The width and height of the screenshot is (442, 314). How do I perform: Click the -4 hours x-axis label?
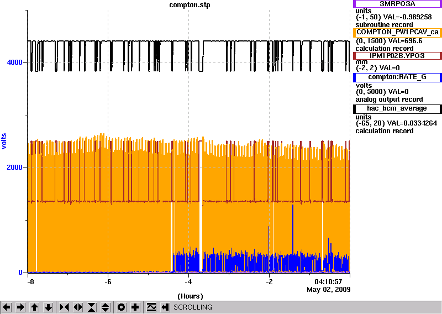[x=188, y=282]
